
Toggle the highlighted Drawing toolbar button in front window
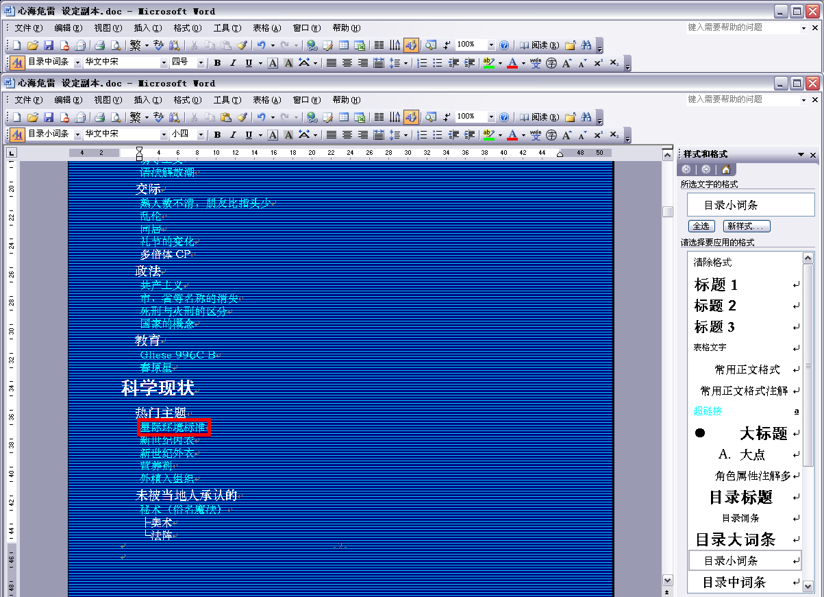pyautogui.click(x=411, y=117)
